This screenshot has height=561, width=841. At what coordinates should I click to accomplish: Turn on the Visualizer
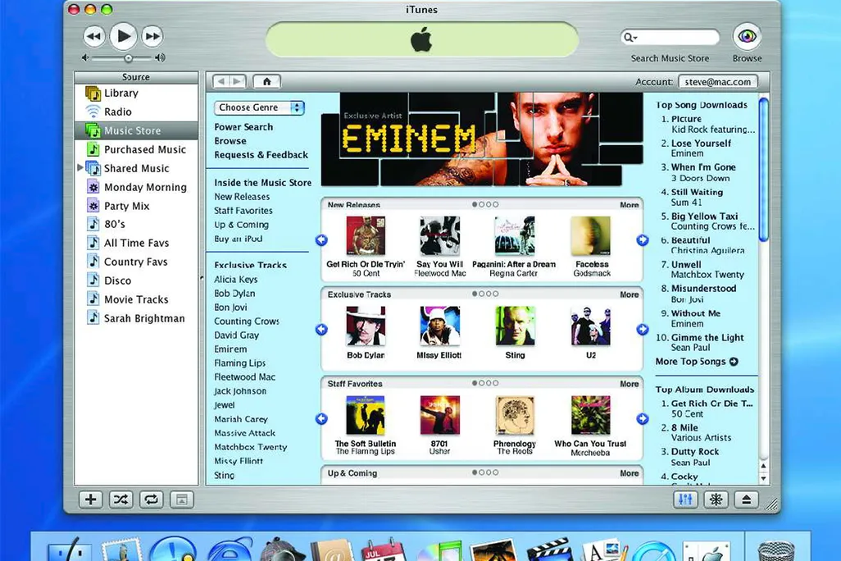(x=715, y=499)
